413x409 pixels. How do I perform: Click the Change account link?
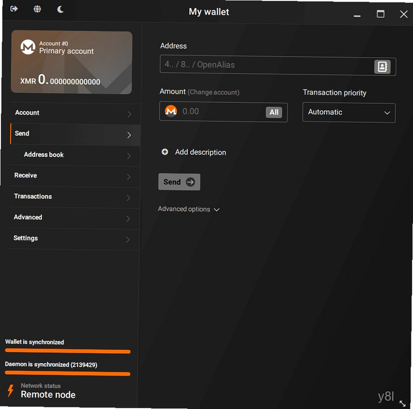pos(213,92)
